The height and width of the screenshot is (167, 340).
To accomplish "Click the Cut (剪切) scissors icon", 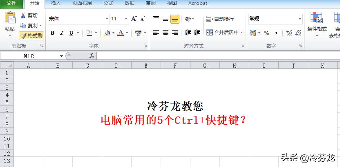I will [x=23, y=15].
